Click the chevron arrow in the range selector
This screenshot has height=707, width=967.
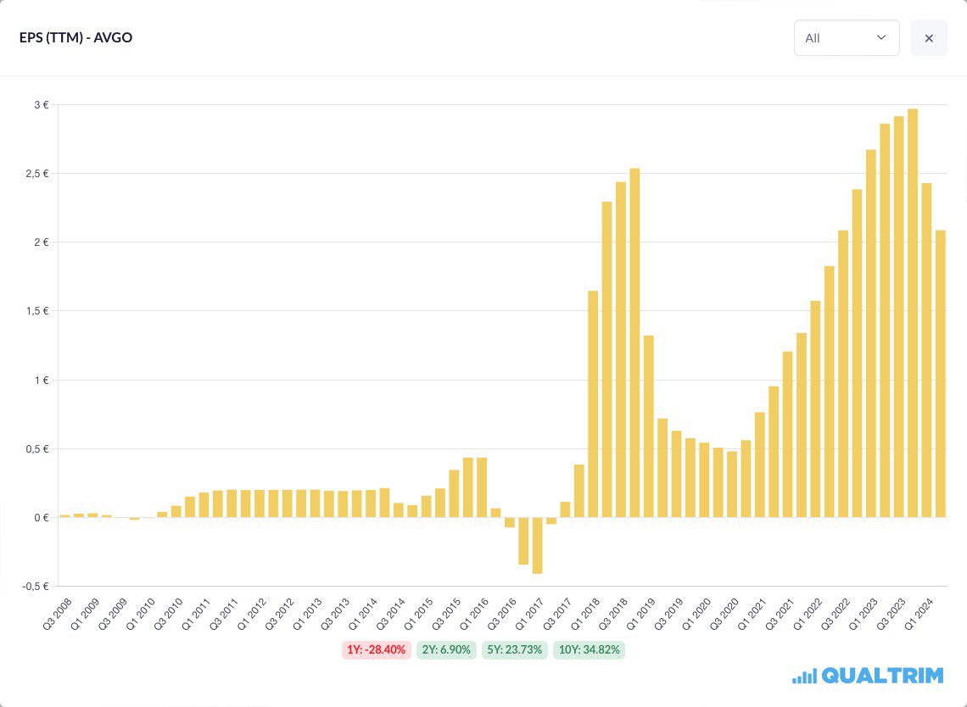(881, 38)
